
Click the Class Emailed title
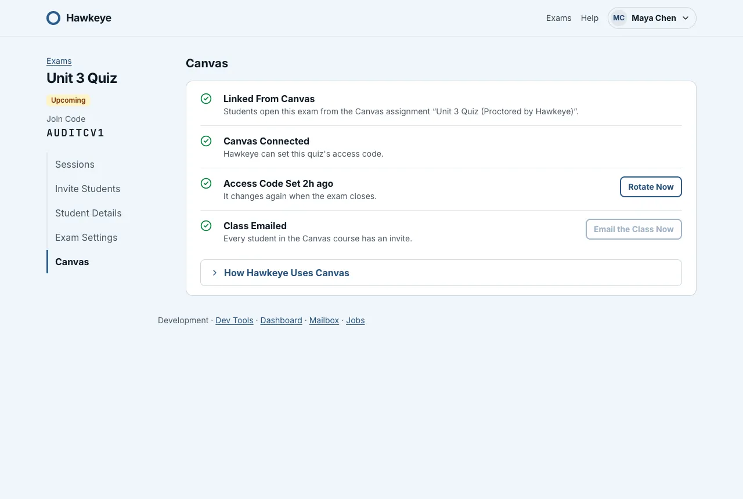(255, 226)
